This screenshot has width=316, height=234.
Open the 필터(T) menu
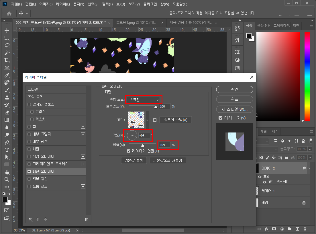click(x=107, y=4)
